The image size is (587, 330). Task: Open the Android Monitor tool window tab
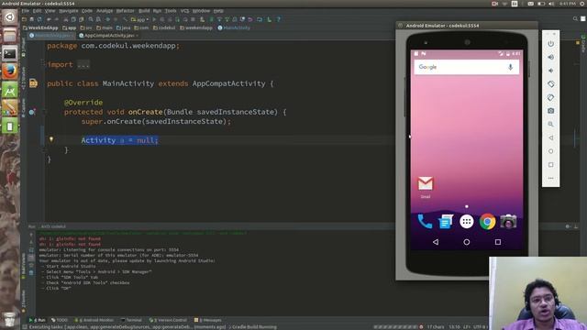94,320
